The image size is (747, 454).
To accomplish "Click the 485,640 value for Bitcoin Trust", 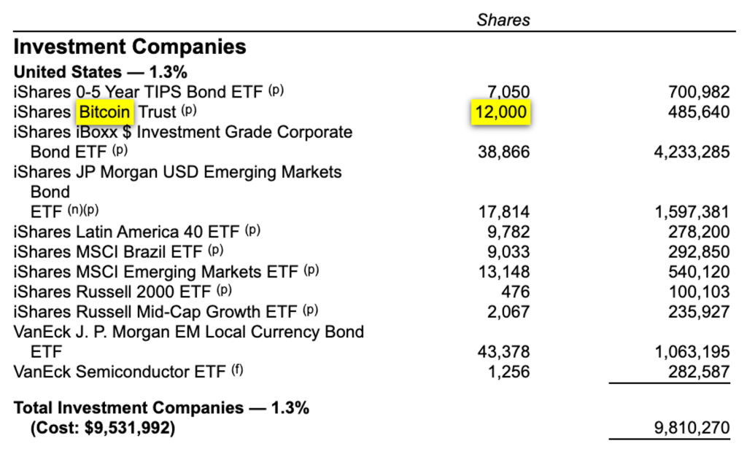I will pos(699,112).
